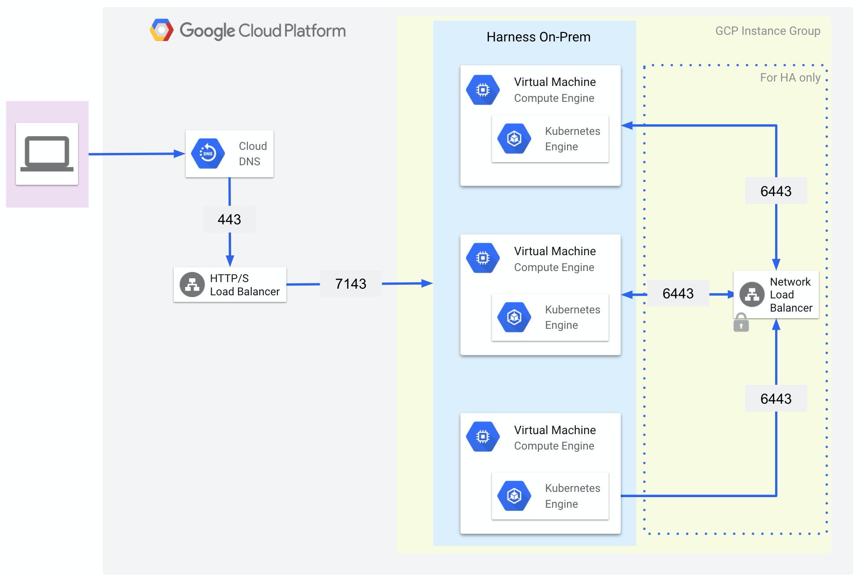
Task: Click the 6443 label beside middle VM
Action: coord(678,293)
